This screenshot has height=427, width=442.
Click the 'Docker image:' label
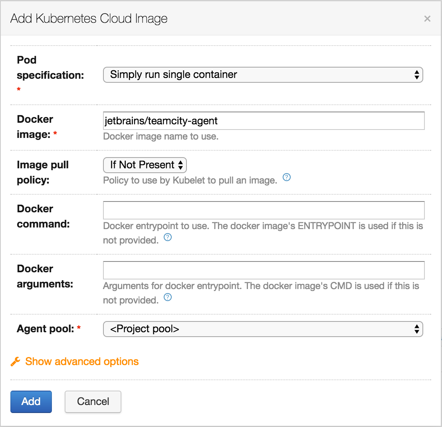point(35,127)
